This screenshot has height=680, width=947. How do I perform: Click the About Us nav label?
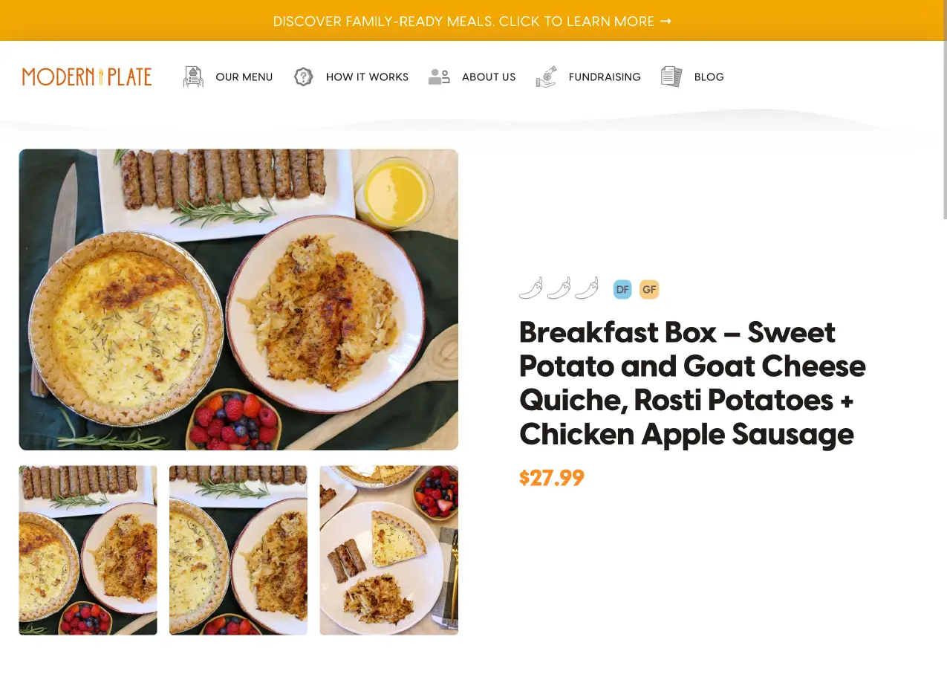coord(488,77)
